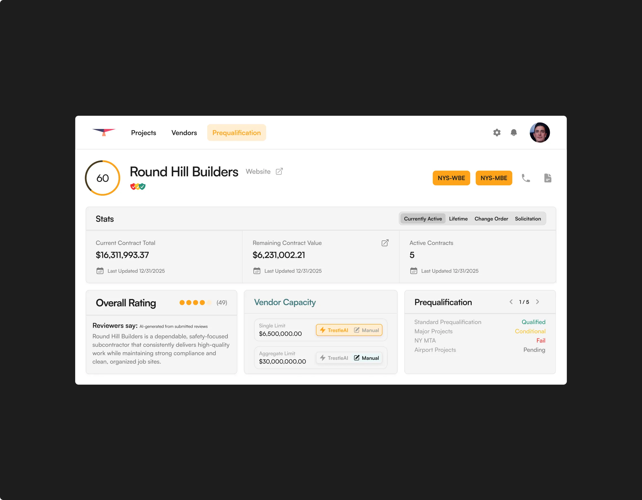Click the circular score gauge showing 60

pyautogui.click(x=102, y=178)
